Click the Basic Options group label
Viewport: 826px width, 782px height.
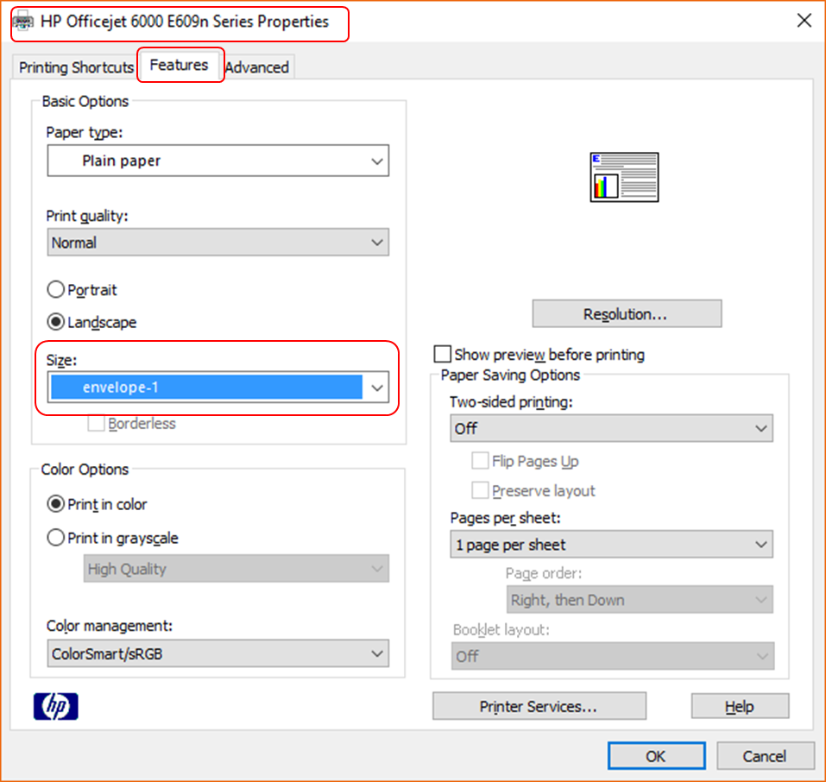pyautogui.click(x=85, y=101)
